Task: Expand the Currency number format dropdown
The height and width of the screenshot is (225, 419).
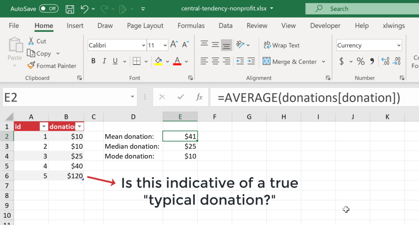Action: click(399, 45)
